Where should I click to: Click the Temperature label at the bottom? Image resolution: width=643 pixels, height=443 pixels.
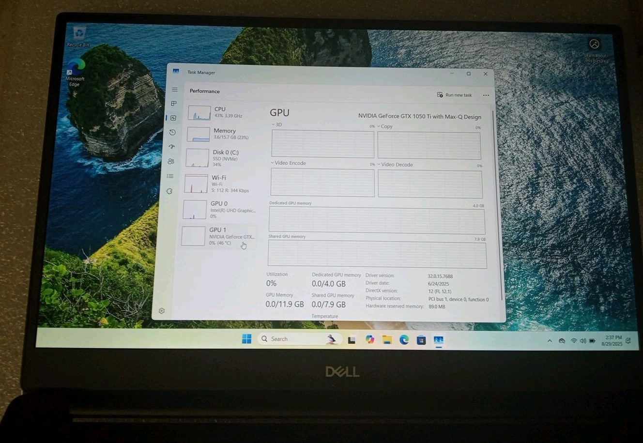[325, 317]
